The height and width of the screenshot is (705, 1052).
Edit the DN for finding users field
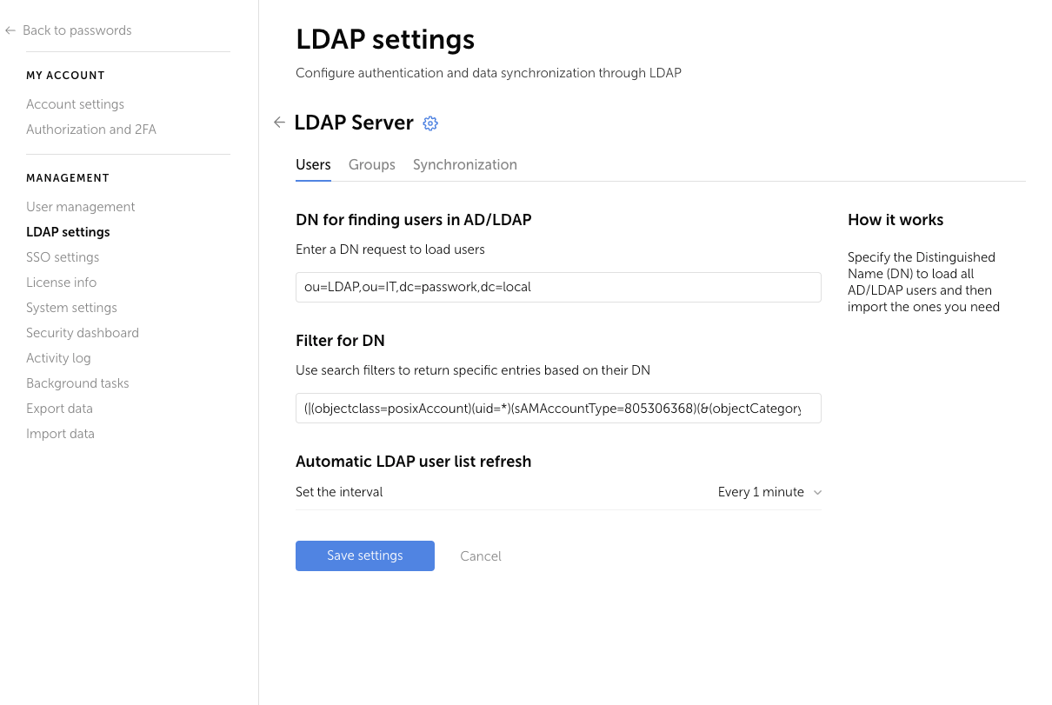[558, 287]
